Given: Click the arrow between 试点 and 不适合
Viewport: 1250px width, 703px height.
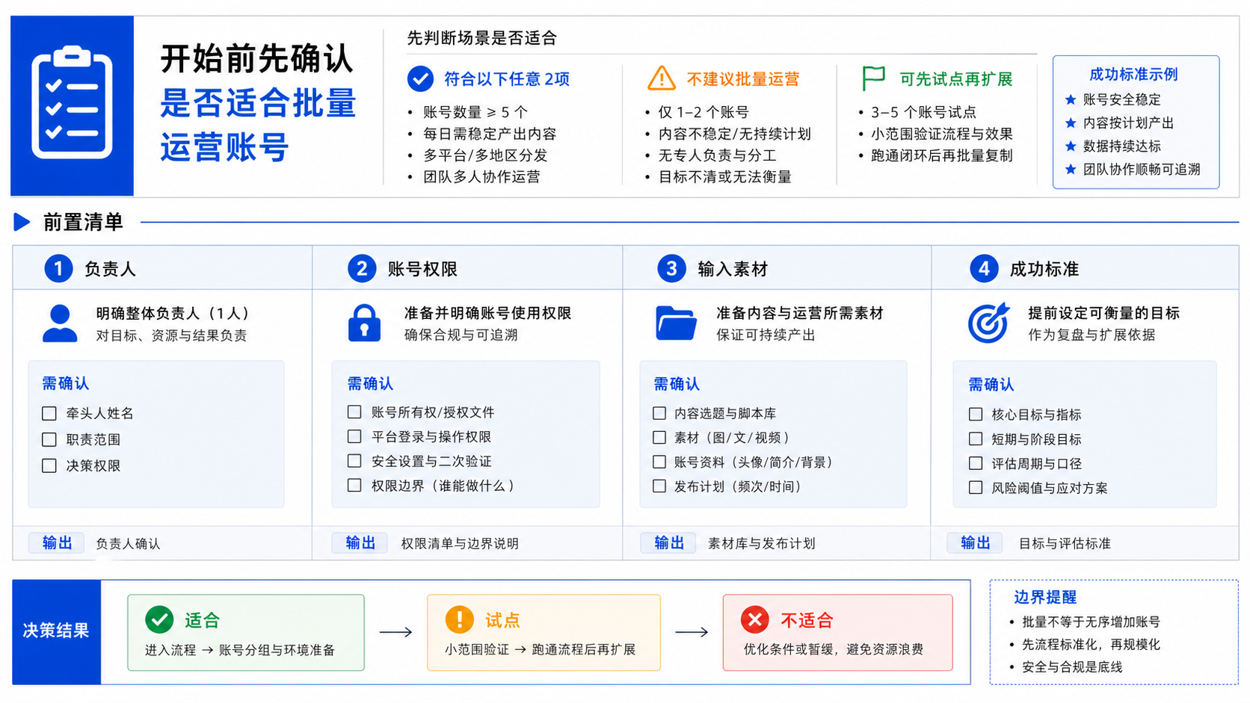Looking at the screenshot, I should click(x=692, y=632).
